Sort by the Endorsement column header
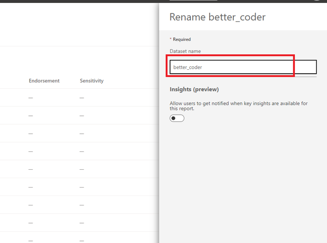 pos(44,81)
